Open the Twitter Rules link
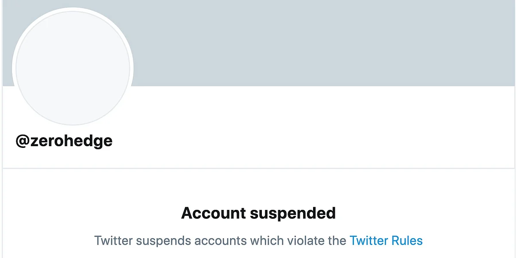This screenshot has height=258, width=516. click(386, 240)
